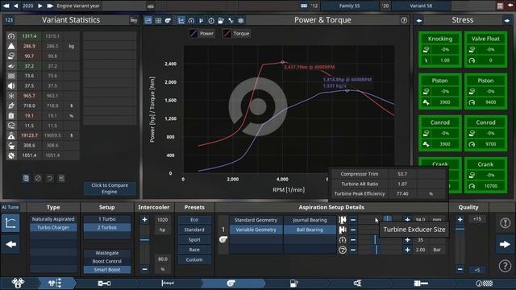The height and width of the screenshot is (290, 516).
Task: Click the first icon under the statistics list
Action: tap(26, 178)
